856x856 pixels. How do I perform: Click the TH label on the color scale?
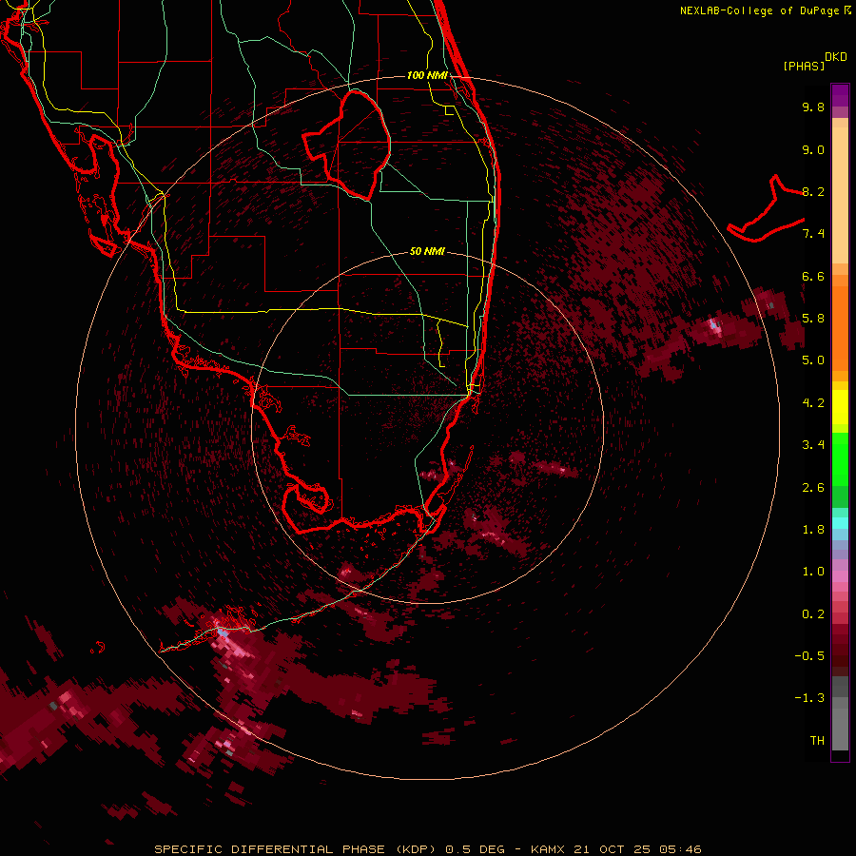[x=817, y=741]
